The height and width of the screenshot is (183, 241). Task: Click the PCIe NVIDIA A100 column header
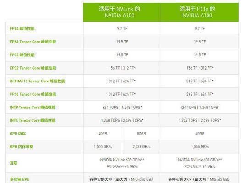(x=200, y=12)
